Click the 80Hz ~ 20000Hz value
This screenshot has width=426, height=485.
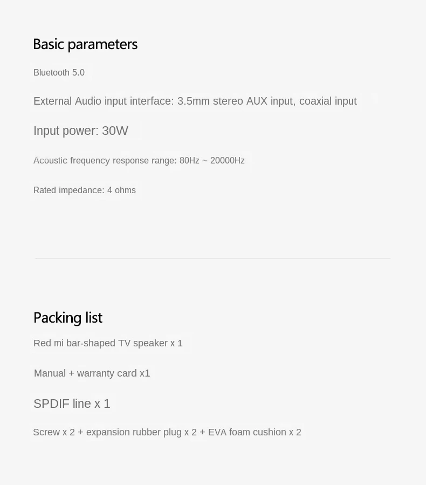click(212, 161)
